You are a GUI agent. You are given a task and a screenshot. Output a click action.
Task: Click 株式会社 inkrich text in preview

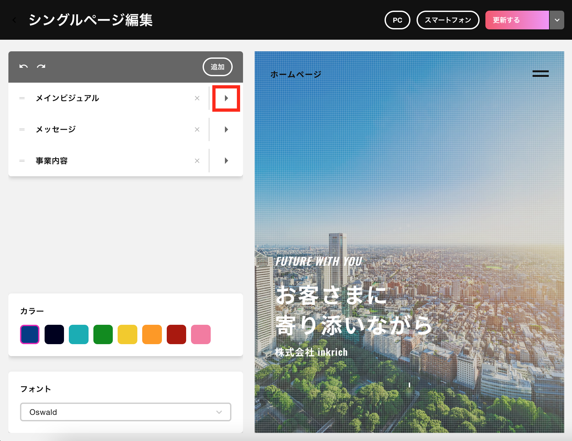311,352
